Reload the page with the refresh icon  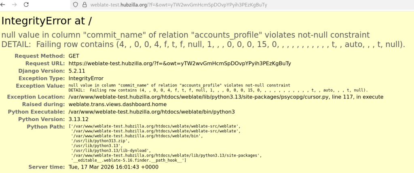pyautogui.click(x=26, y=5)
